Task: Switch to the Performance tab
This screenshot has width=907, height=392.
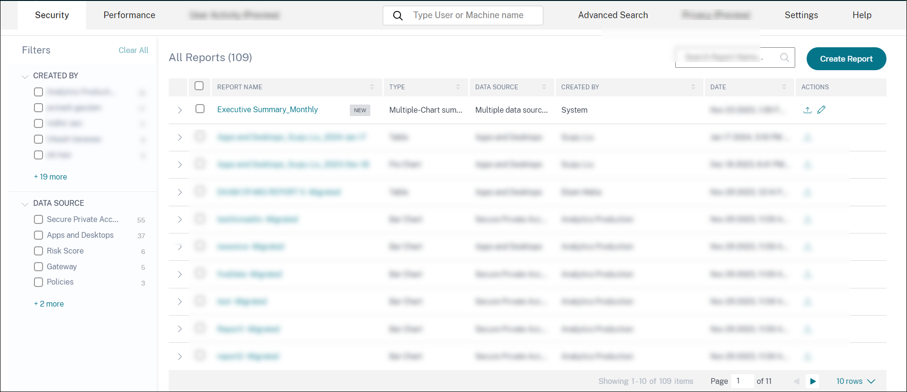Action: pos(129,15)
